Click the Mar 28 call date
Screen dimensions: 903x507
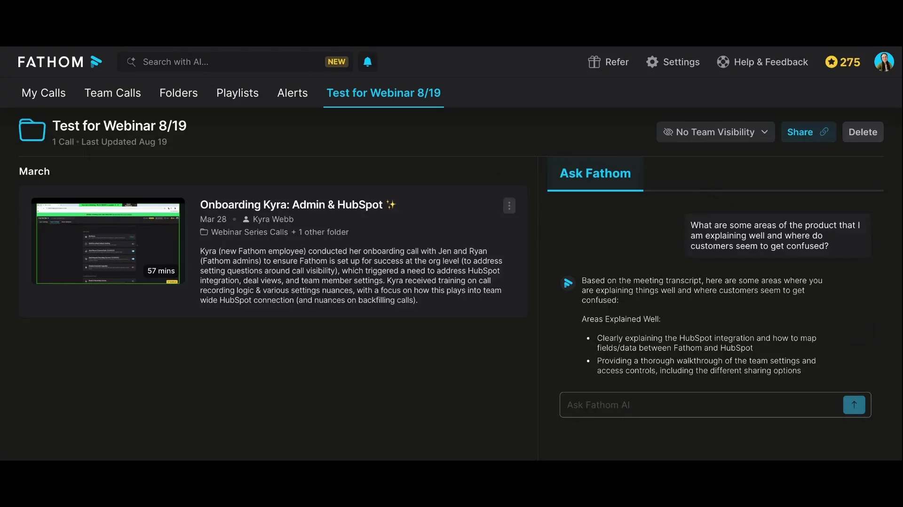[213, 219]
